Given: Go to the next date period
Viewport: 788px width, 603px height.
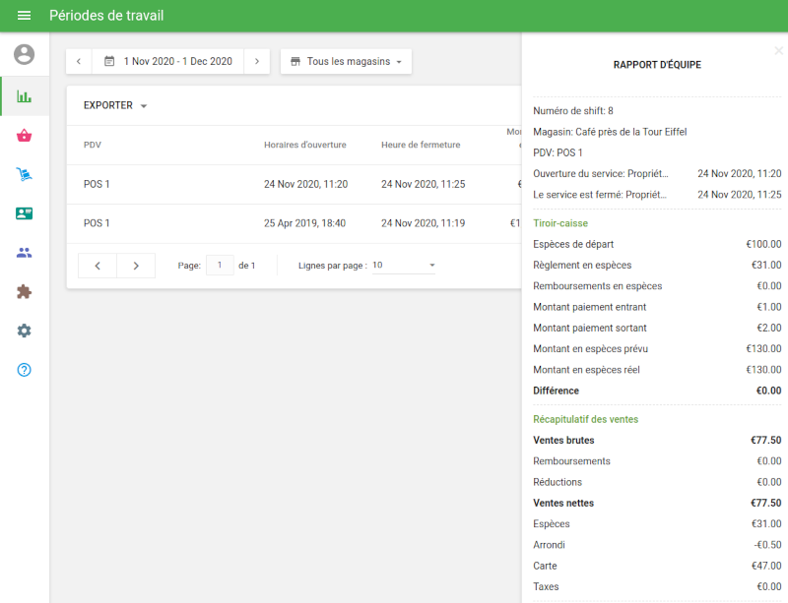Looking at the screenshot, I should (x=256, y=61).
